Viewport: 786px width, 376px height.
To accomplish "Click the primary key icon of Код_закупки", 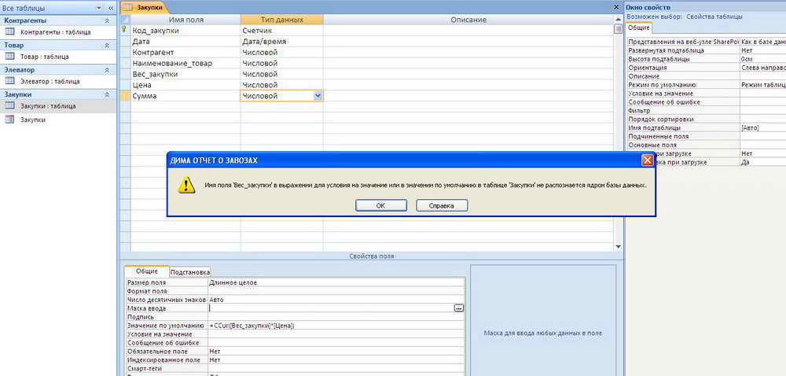I will tap(124, 30).
